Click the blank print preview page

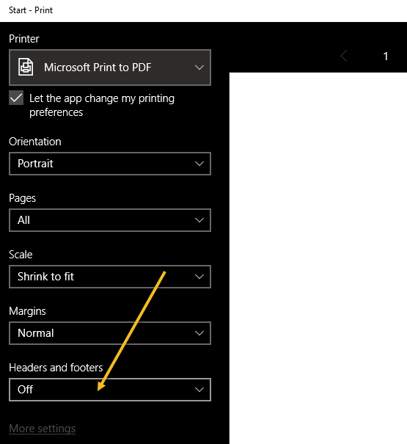click(318, 258)
